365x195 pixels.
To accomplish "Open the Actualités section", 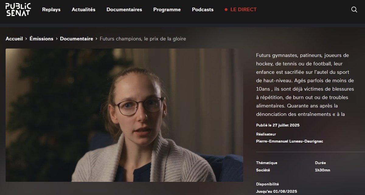I will (83, 9).
